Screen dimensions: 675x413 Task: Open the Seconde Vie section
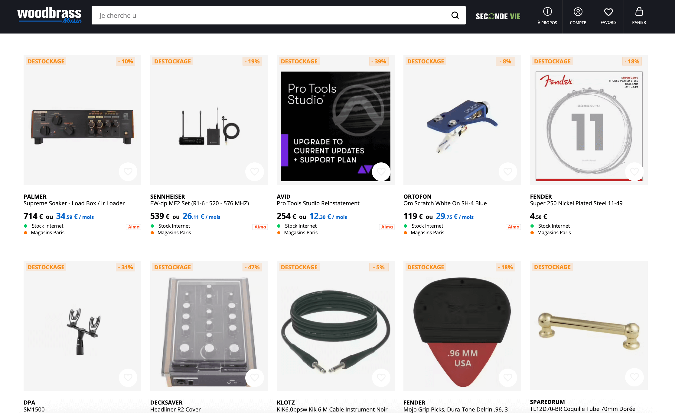click(x=498, y=16)
